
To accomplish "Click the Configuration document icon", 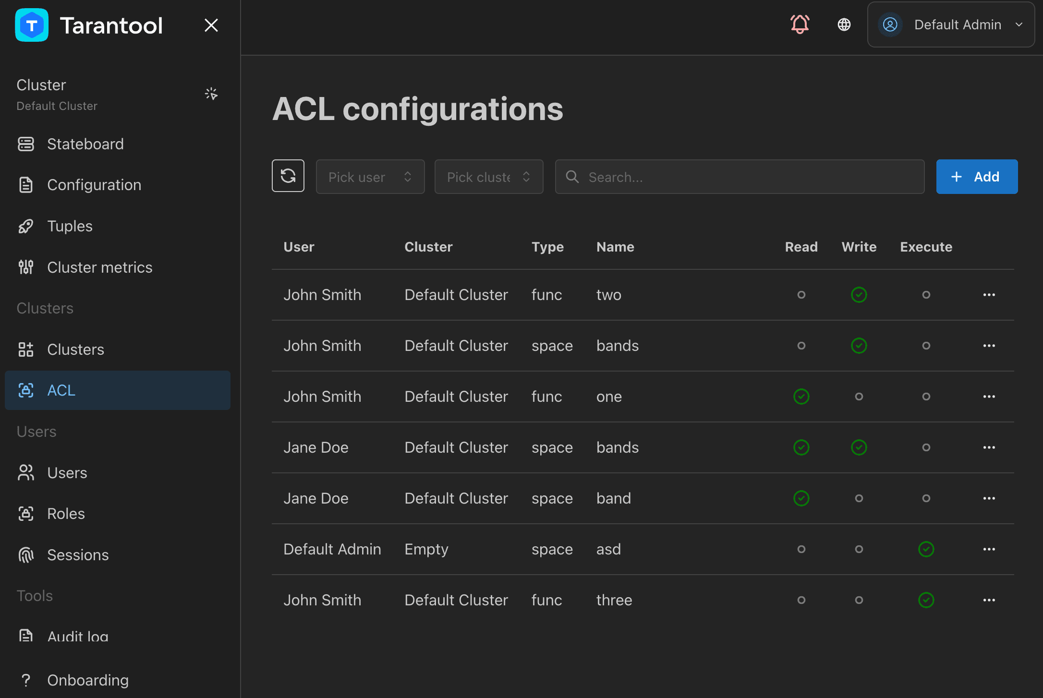I will pos(26,185).
